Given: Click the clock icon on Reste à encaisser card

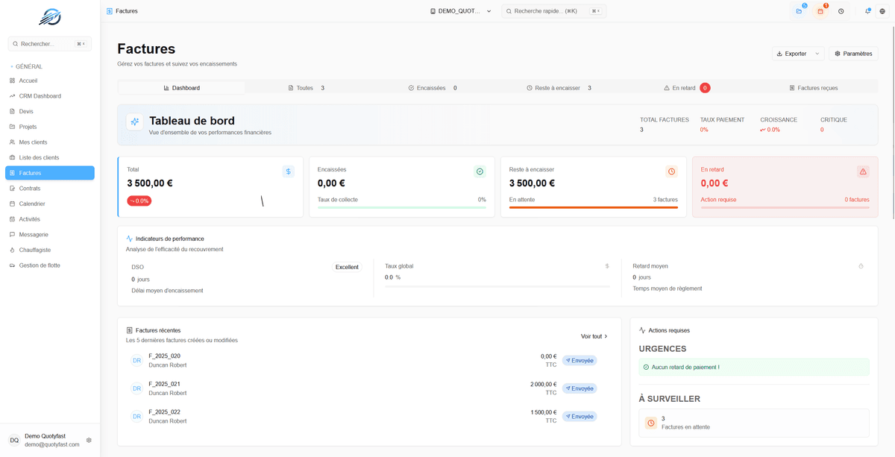Looking at the screenshot, I should 671,171.
